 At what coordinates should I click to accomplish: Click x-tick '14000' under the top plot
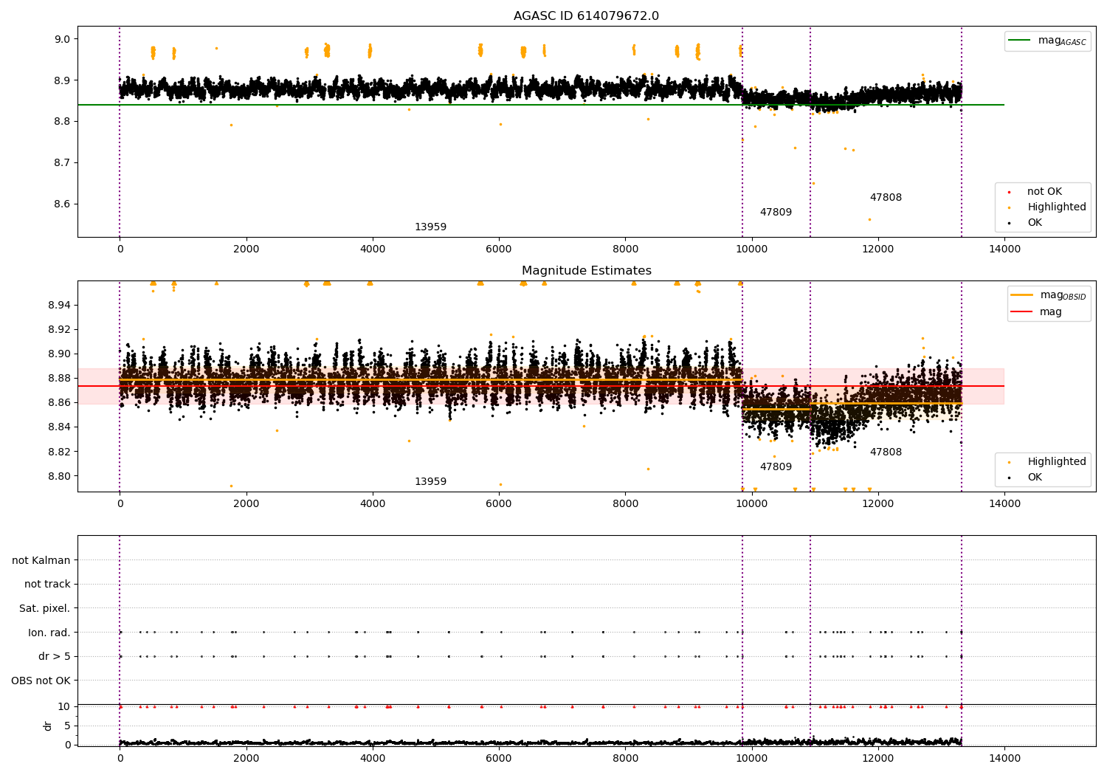click(x=1004, y=249)
